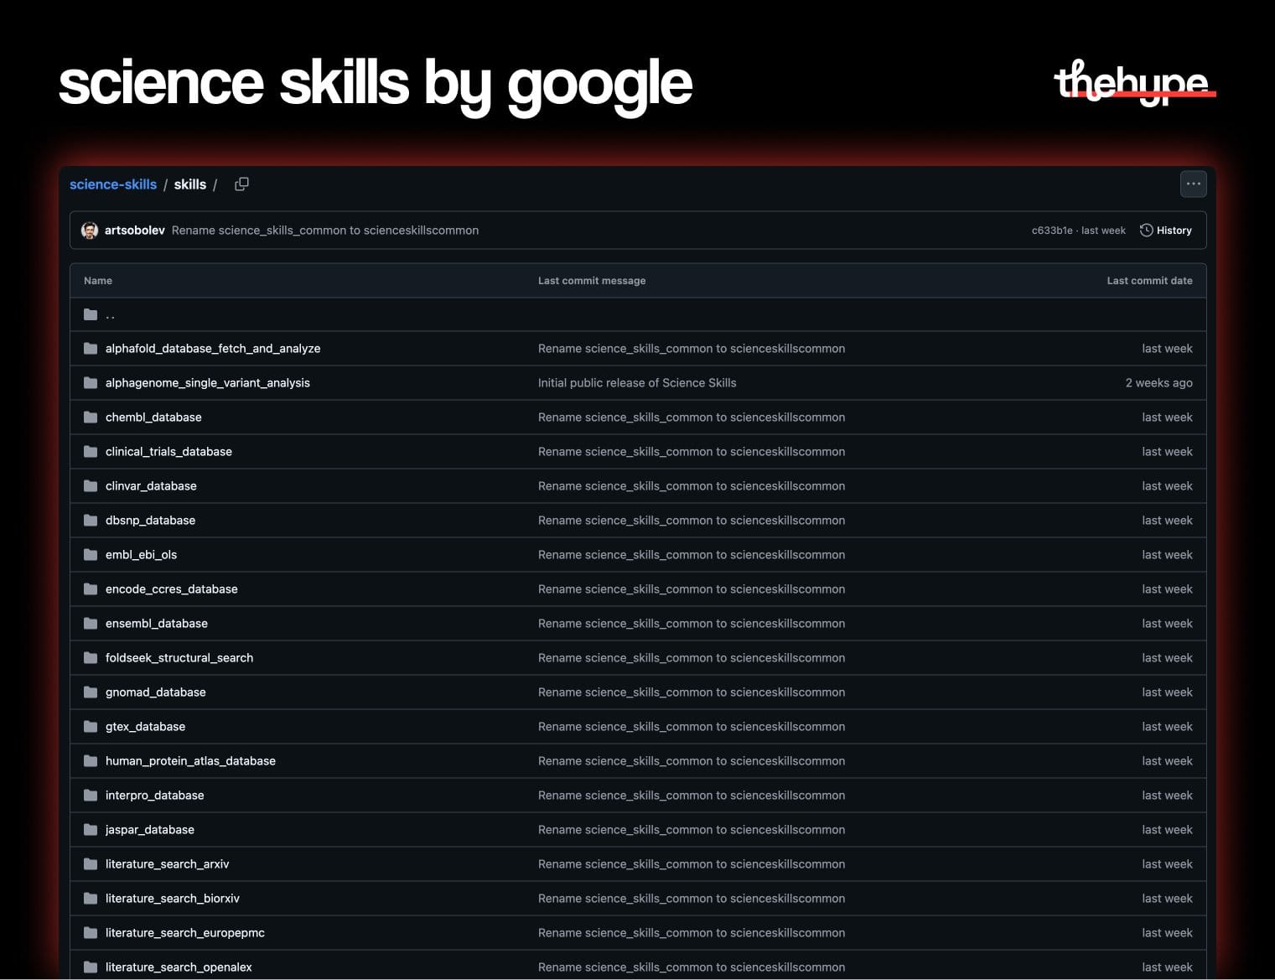The image size is (1275, 980).
Task: Click folder icon for clinical_trials_database
Action: (91, 452)
